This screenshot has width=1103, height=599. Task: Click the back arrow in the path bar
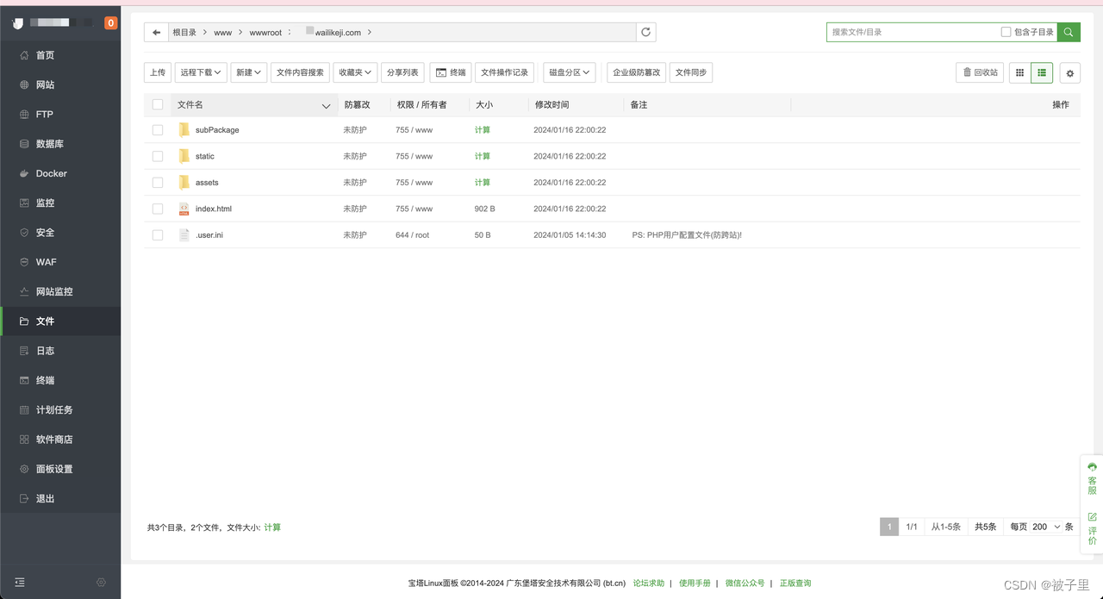156,32
